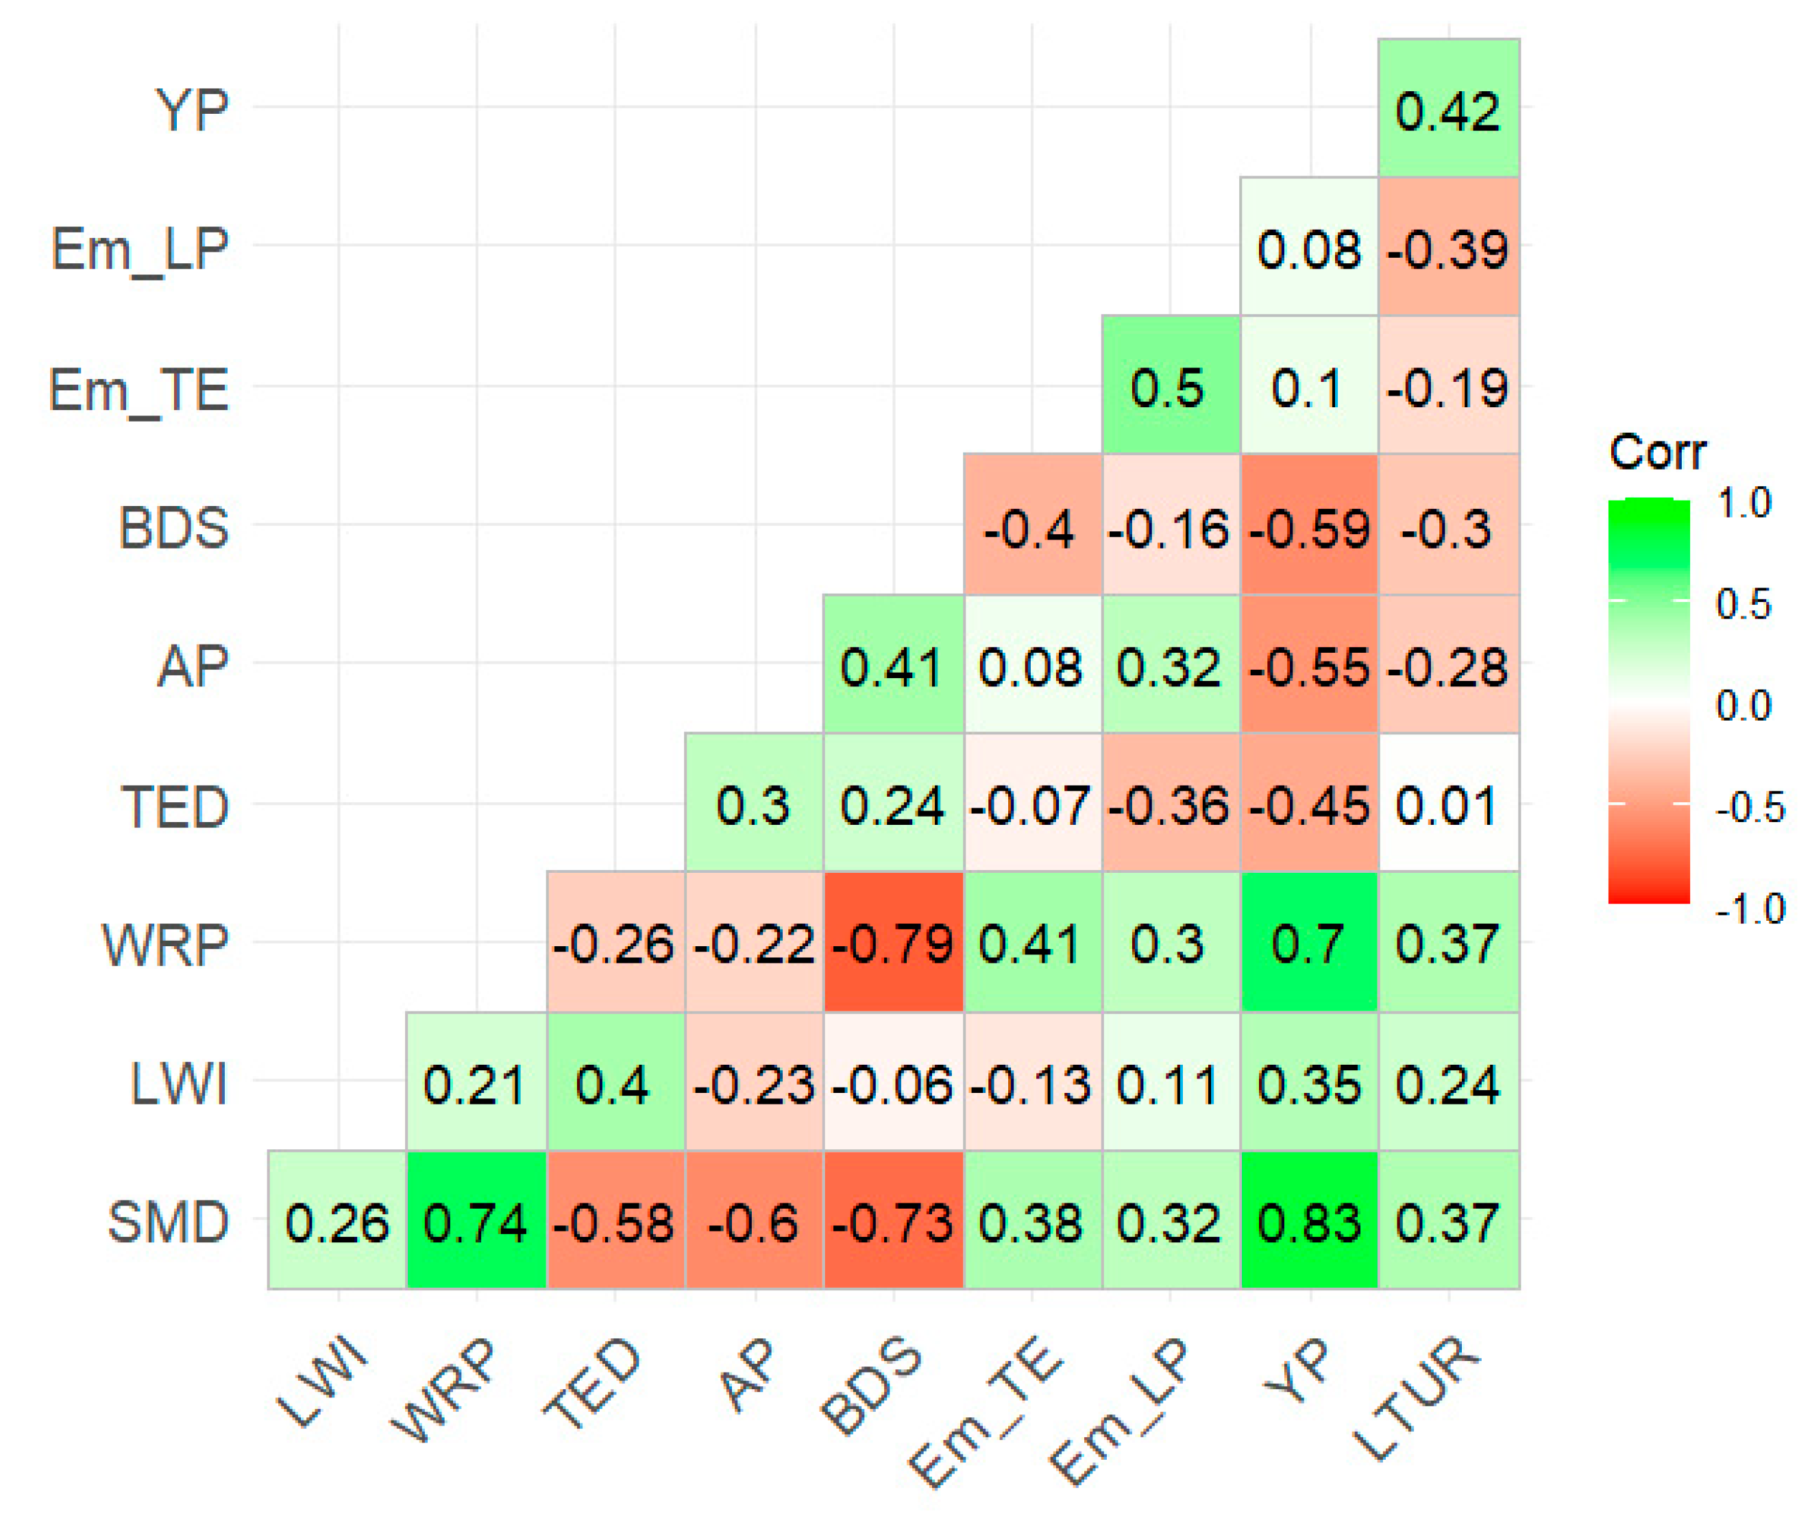1810x1529 pixels.
Task: Select the SMD row label
Action: point(168,1222)
